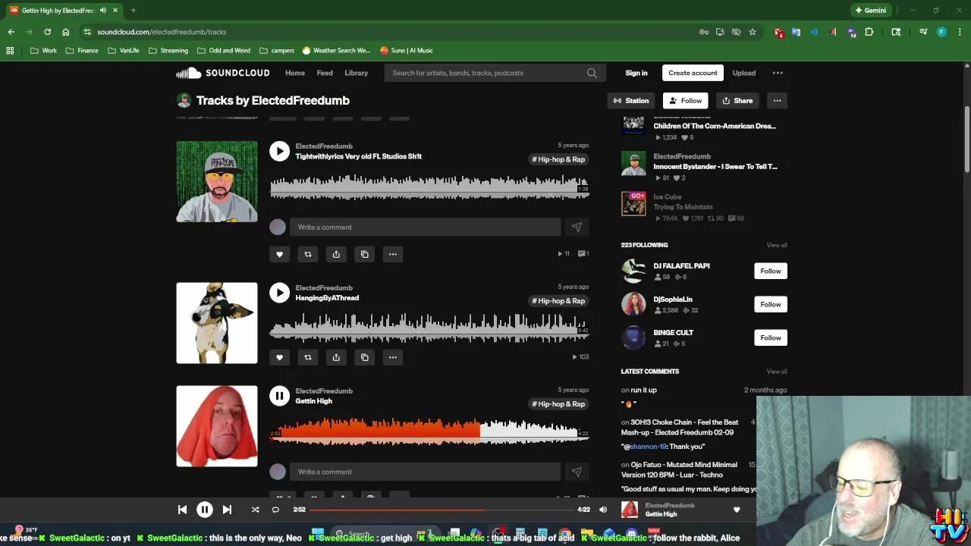971x546 pixels.
Task: Play the HangingByAThread track
Action: pyautogui.click(x=279, y=293)
